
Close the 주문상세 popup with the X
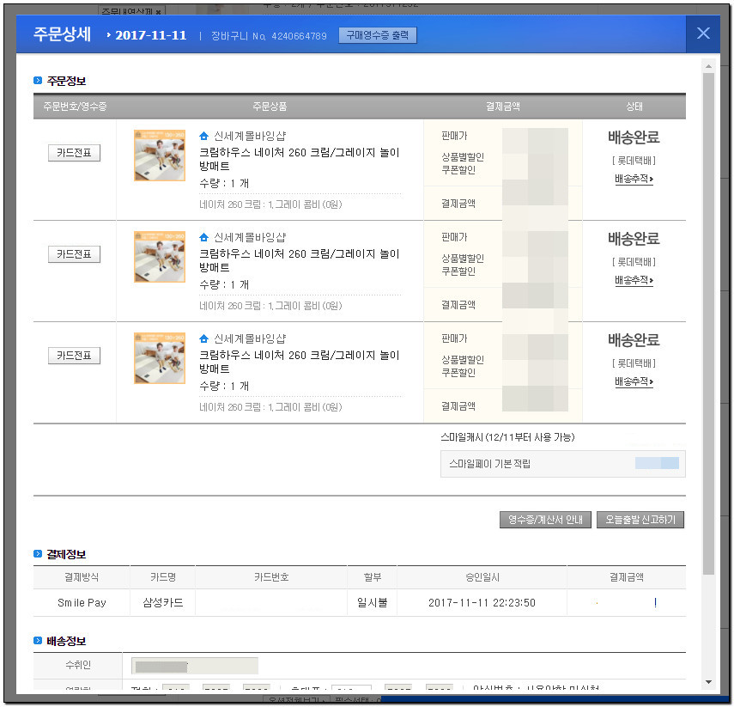coord(703,34)
